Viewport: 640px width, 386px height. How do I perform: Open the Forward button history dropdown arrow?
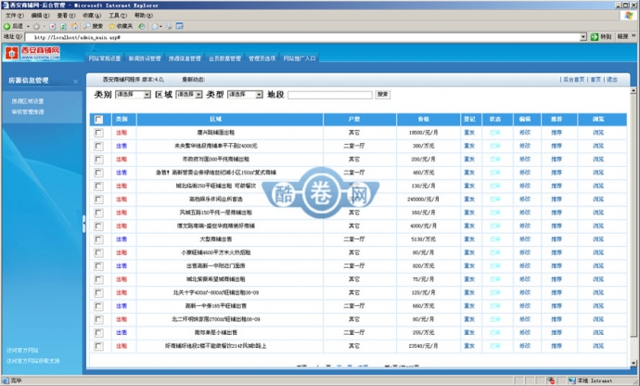(x=45, y=27)
